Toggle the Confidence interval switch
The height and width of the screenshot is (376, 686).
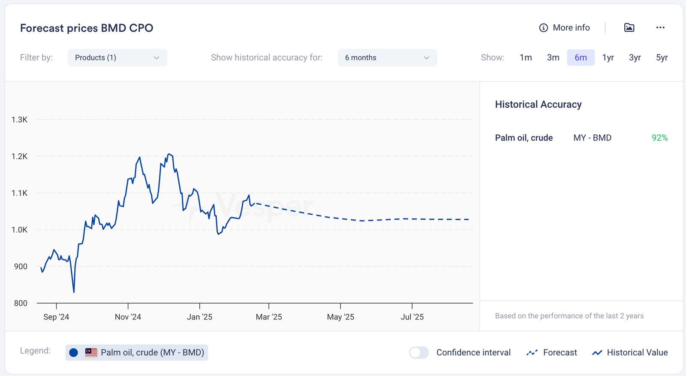click(x=418, y=352)
